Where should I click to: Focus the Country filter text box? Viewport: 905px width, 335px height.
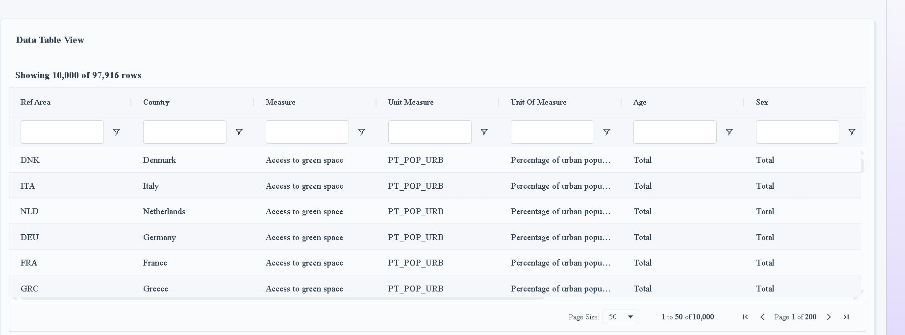(185, 132)
